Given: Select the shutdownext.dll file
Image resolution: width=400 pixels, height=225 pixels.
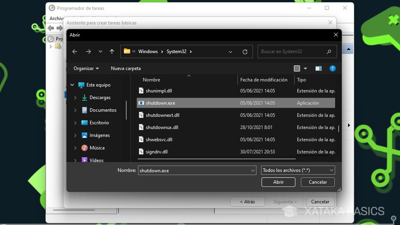Looking at the screenshot, I should point(162,115).
